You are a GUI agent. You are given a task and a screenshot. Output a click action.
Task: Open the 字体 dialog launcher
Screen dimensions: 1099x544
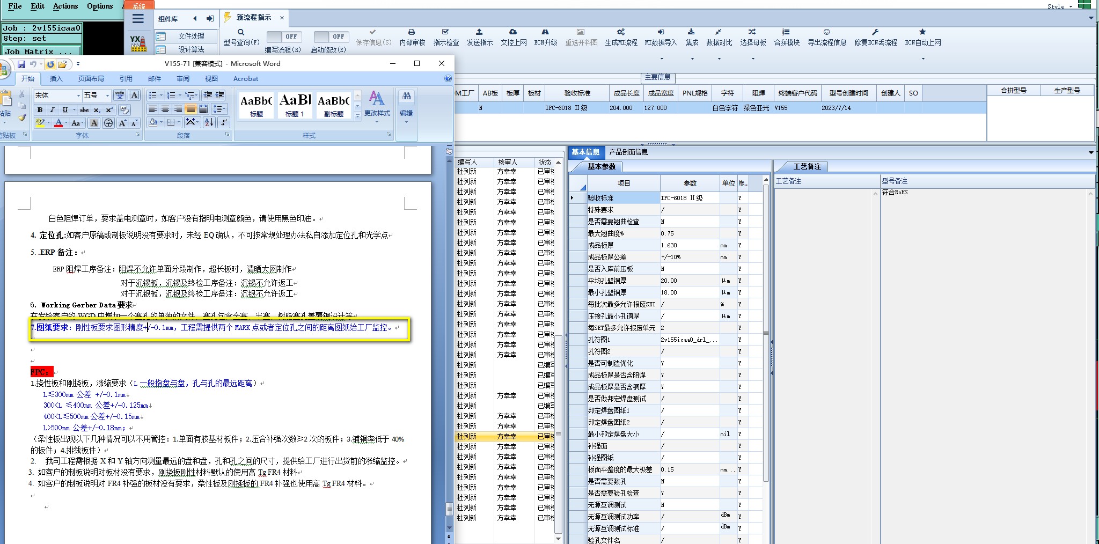point(138,135)
